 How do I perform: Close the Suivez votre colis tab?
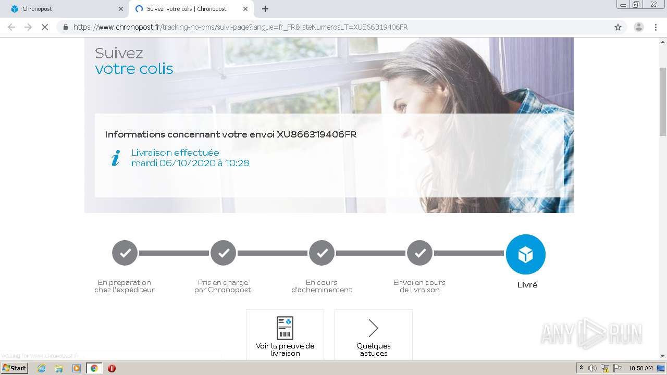245,9
